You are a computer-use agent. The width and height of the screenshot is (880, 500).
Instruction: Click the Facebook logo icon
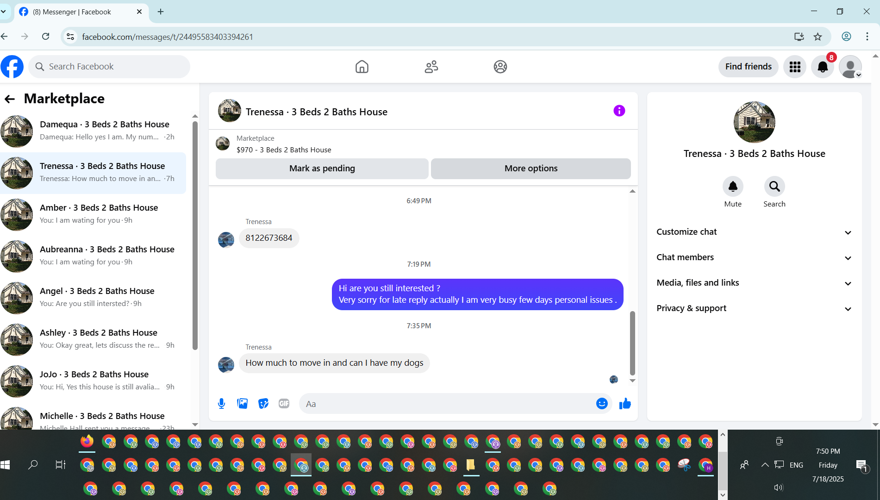(12, 67)
